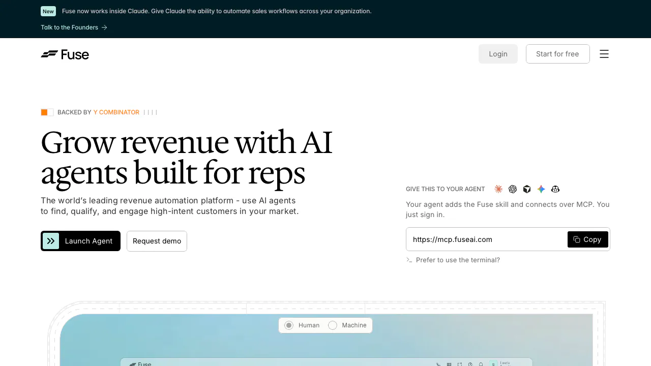Open Talk to the Founders link
This screenshot has width=651, height=366.
(74, 27)
